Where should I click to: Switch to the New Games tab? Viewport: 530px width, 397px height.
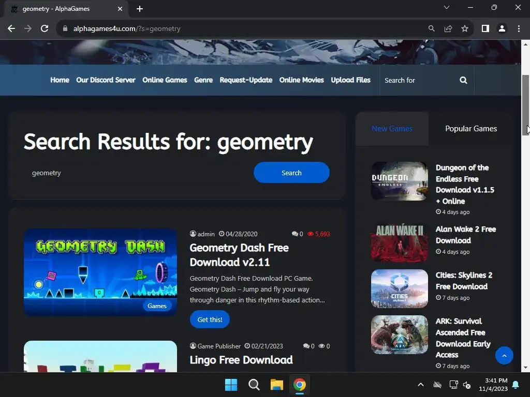(x=392, y=129)
